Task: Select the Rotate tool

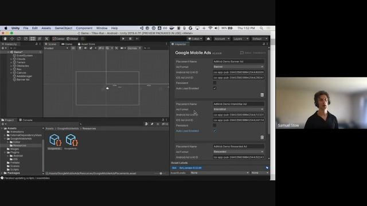Action: 19,39
